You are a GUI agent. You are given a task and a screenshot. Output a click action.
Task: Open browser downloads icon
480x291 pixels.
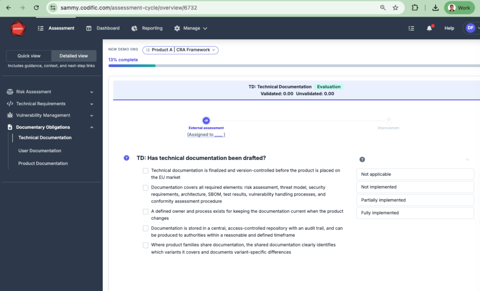pos(435,7)
